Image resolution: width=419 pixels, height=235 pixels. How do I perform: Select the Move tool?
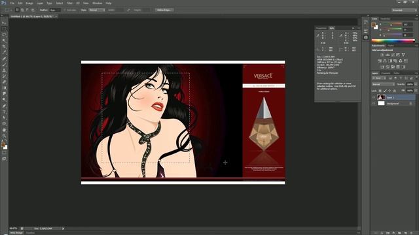[4, 23]
